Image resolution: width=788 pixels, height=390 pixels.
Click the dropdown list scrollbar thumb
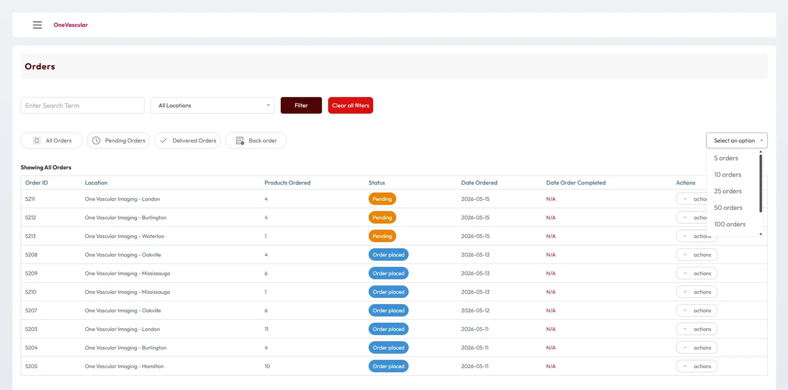pyautogui.click(x=761, y=184)
